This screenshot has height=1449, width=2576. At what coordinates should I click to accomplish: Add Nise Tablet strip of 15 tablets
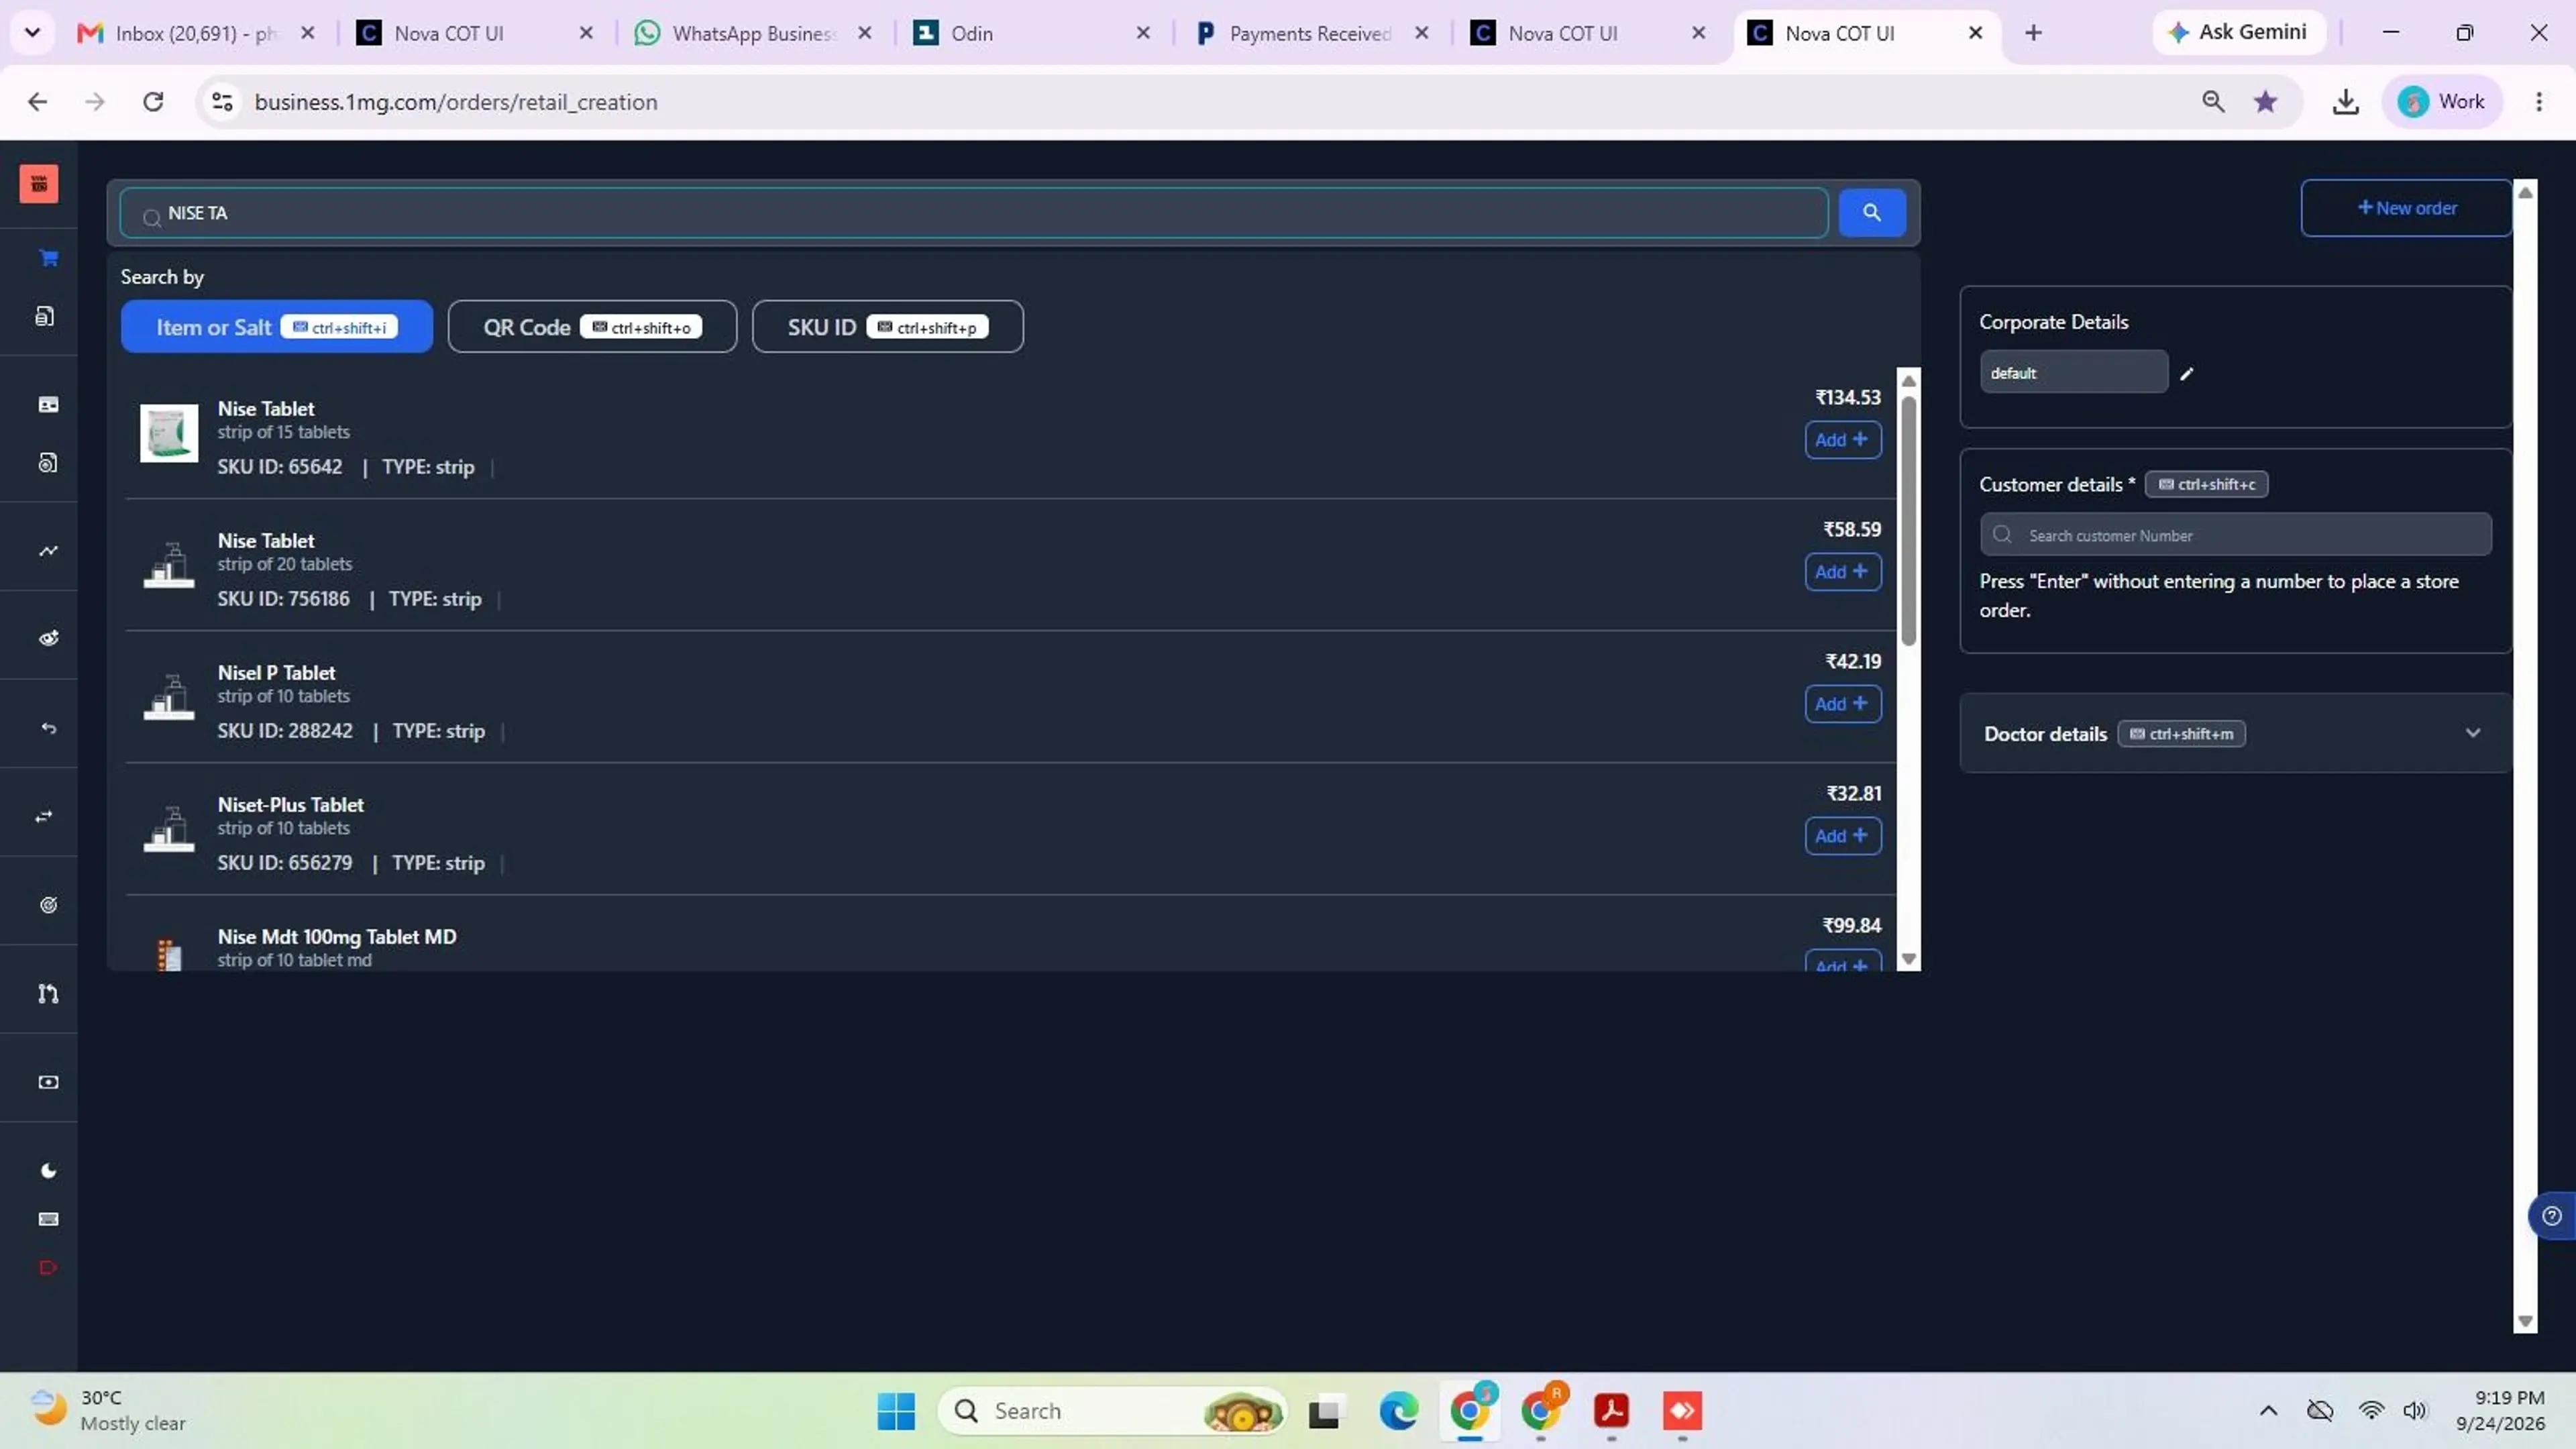pyautogui.click(x=1842, y=440)
